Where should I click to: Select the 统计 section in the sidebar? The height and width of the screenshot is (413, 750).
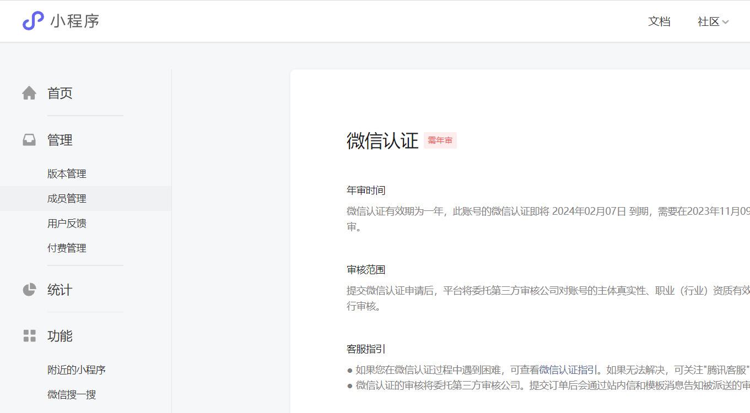point(60,290)
